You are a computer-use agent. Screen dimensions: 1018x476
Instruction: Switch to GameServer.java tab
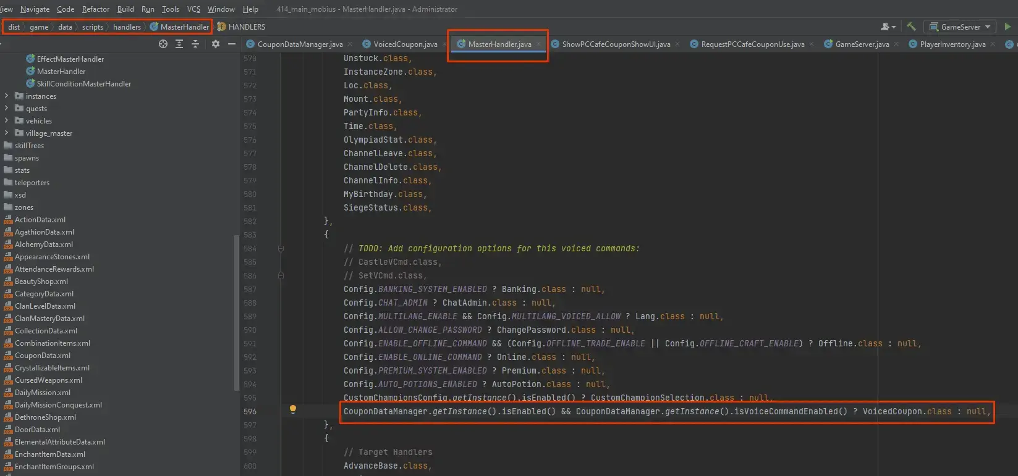(x=862, y=44)
